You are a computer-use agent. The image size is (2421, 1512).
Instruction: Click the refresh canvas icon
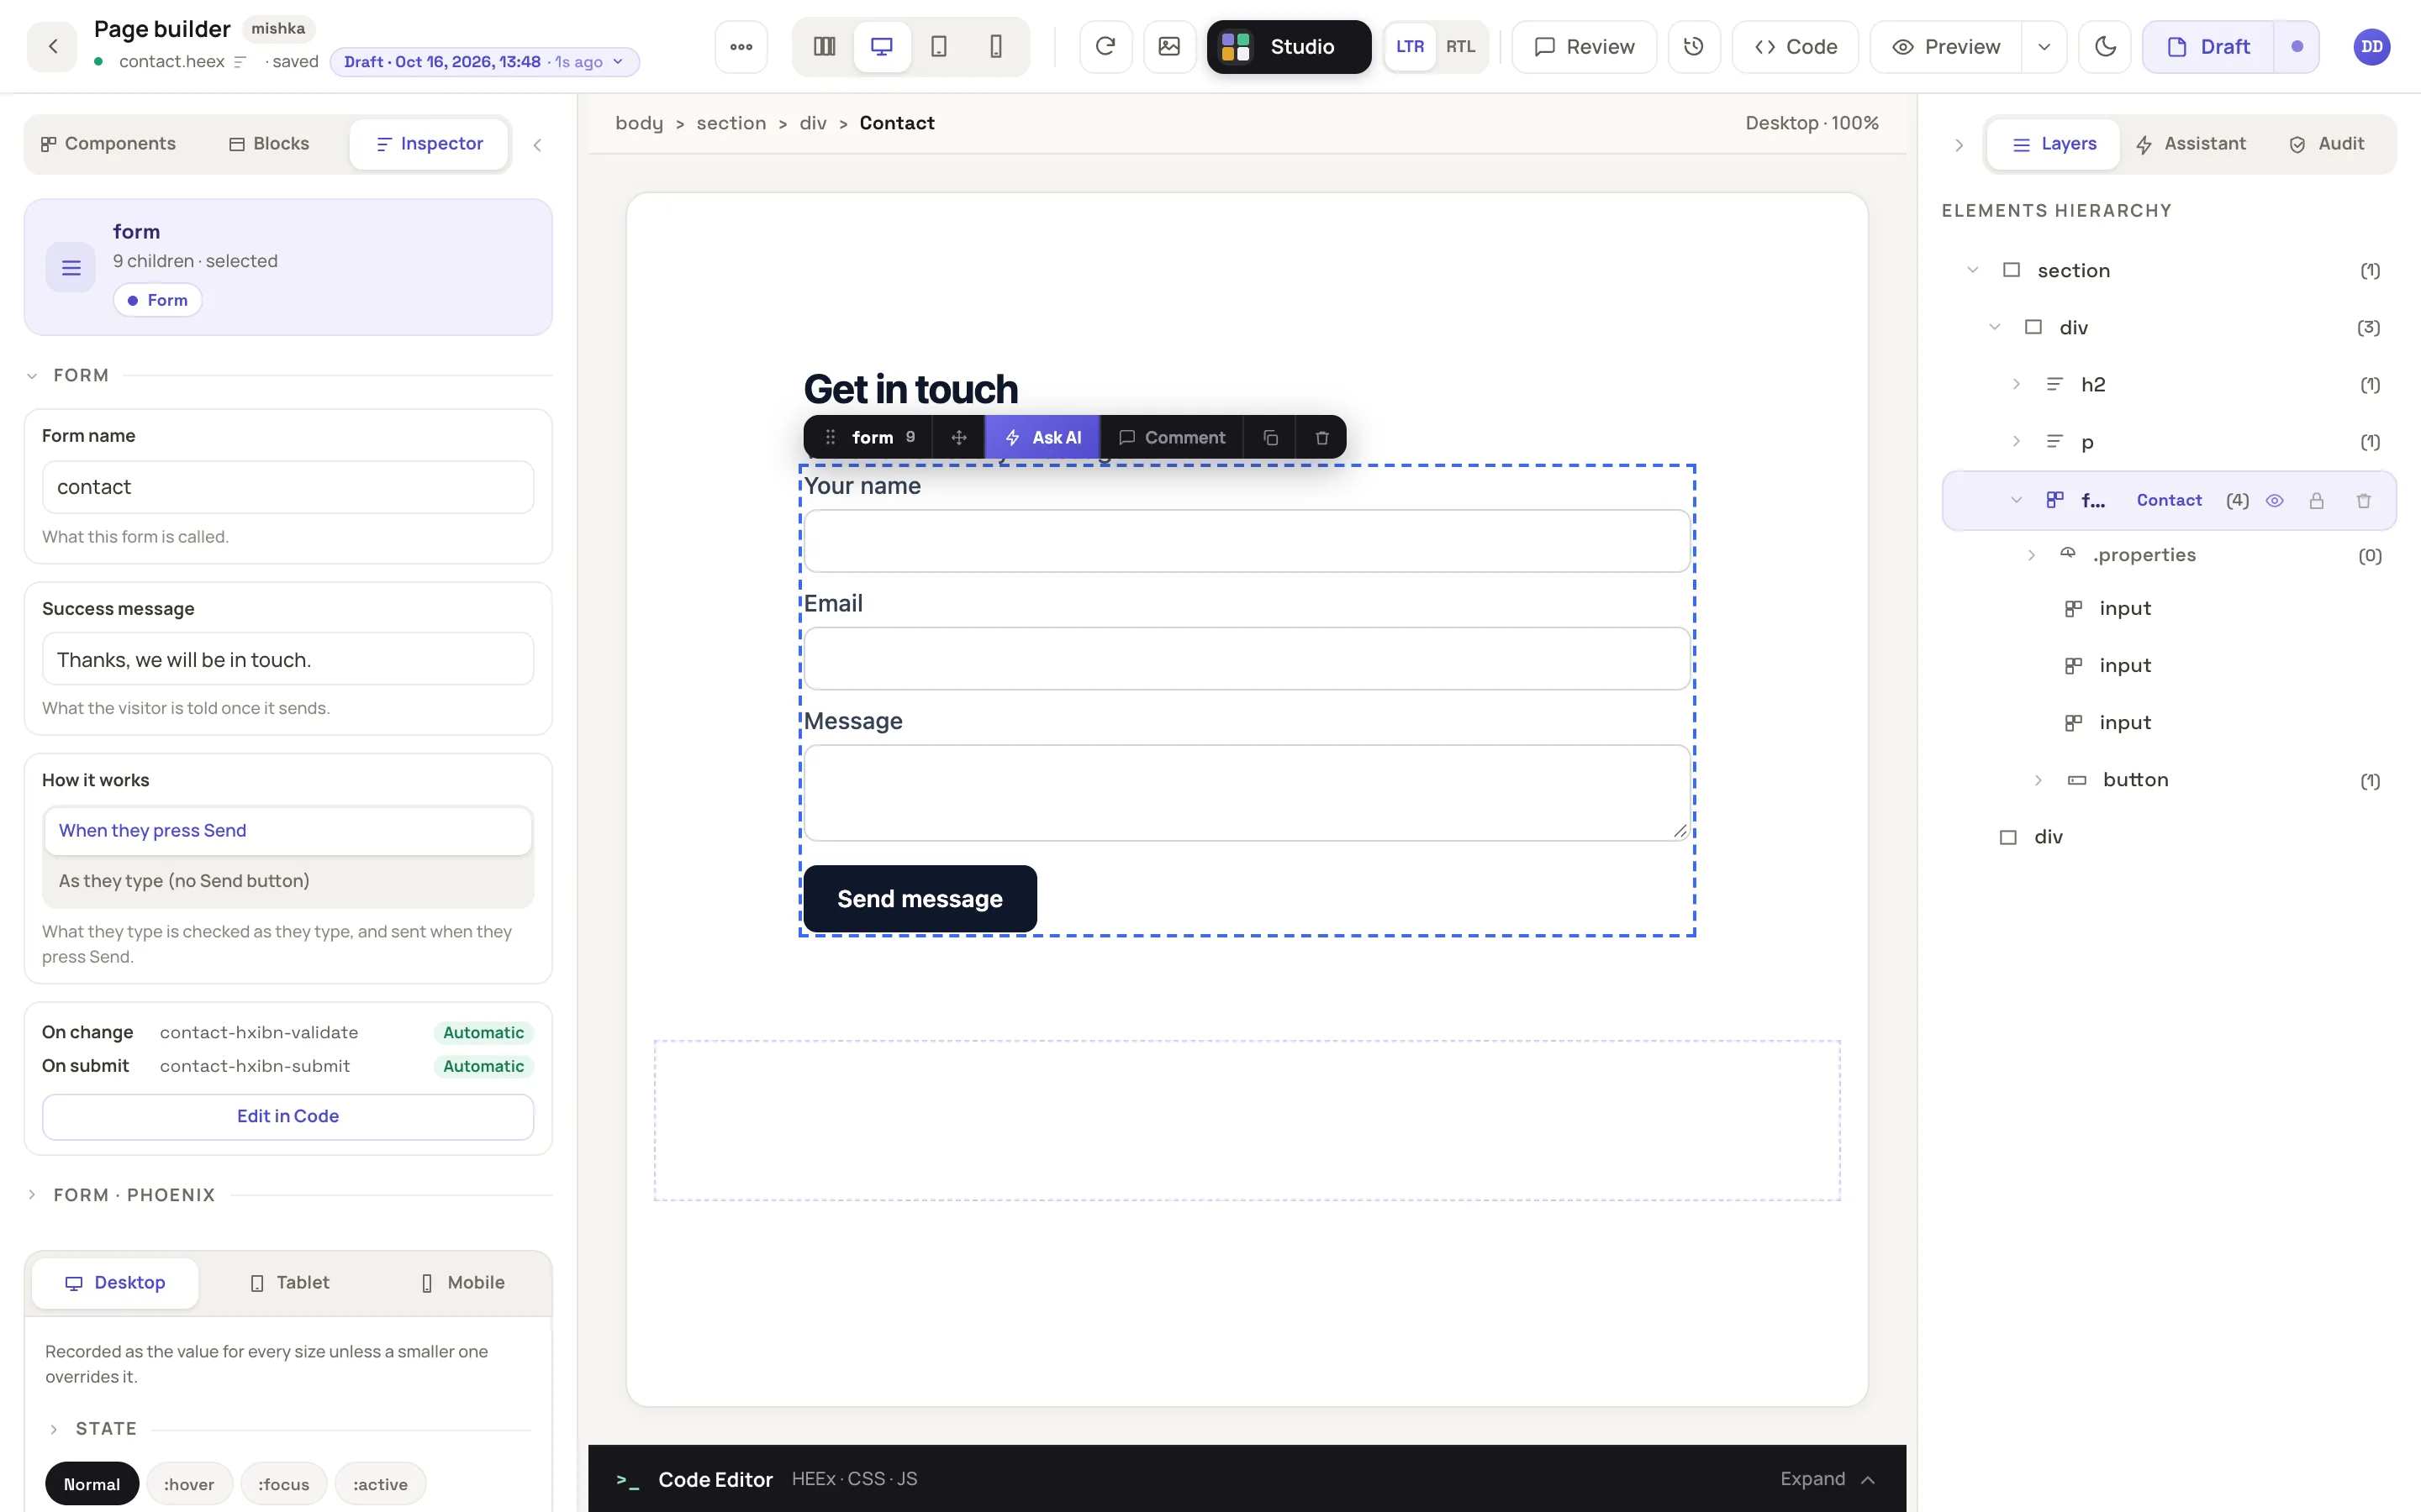tap(1105, 47)
